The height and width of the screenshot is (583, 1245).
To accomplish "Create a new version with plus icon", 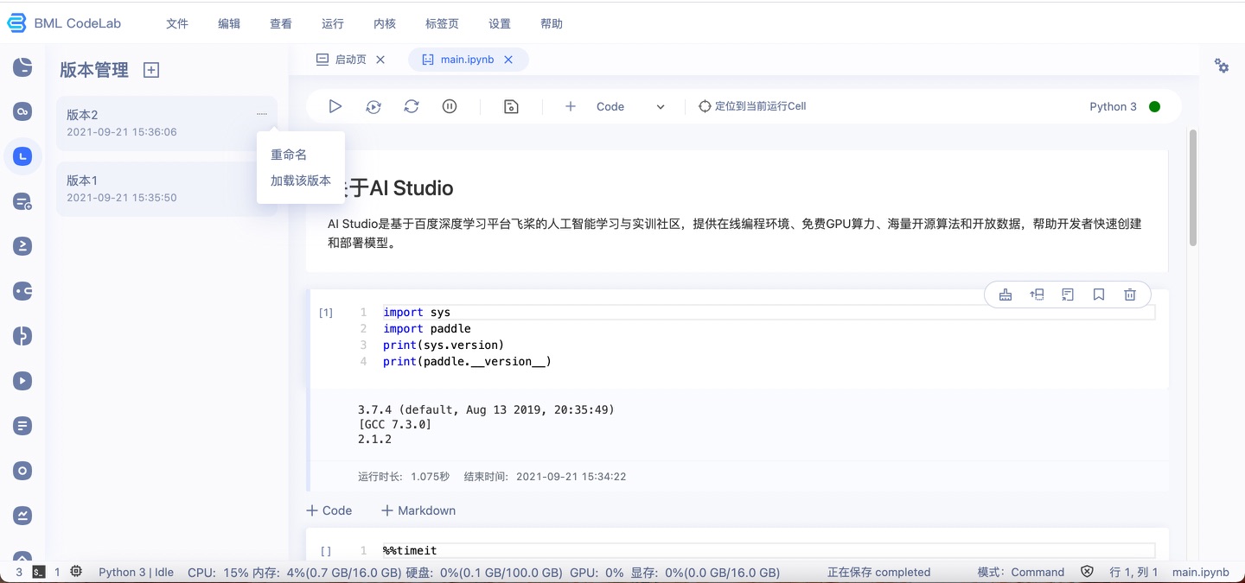I will 151,70.
